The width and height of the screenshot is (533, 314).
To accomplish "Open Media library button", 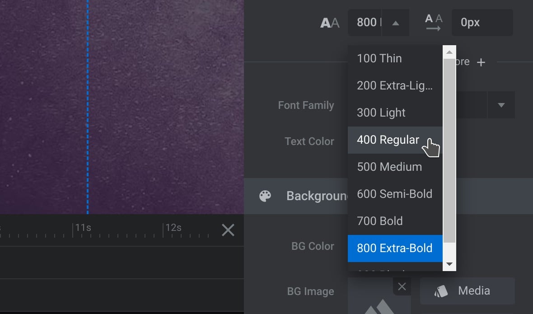I will click(467, 291).
